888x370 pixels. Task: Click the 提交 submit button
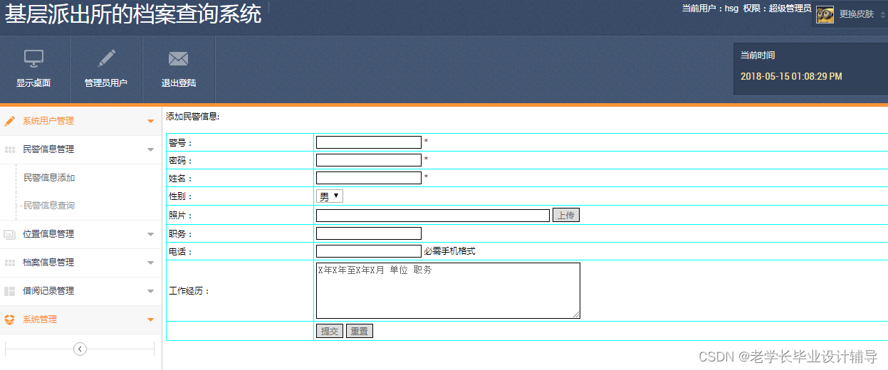click(330, 331)
